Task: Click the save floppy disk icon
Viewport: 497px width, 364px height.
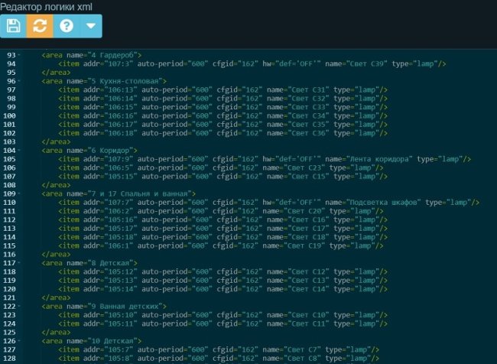Action: [14, 26]
